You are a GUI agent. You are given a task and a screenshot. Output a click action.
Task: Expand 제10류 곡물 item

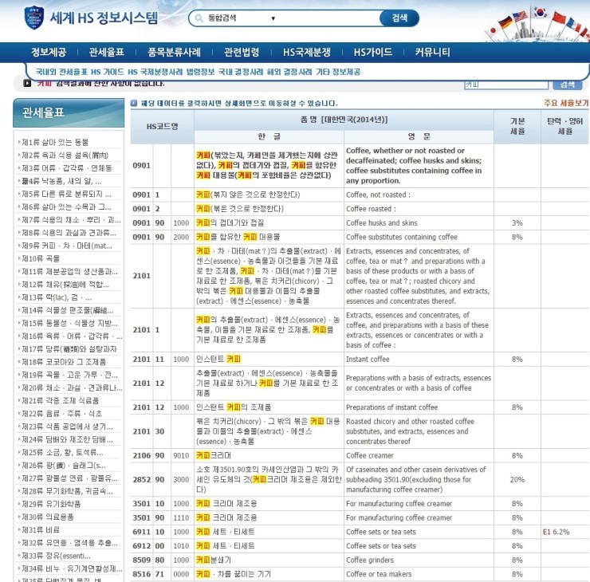coord(41,259)
